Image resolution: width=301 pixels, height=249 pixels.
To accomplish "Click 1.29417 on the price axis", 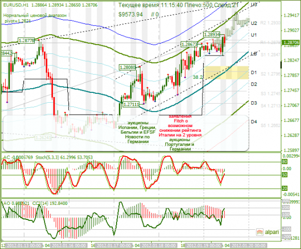I will tap(291, 15).
